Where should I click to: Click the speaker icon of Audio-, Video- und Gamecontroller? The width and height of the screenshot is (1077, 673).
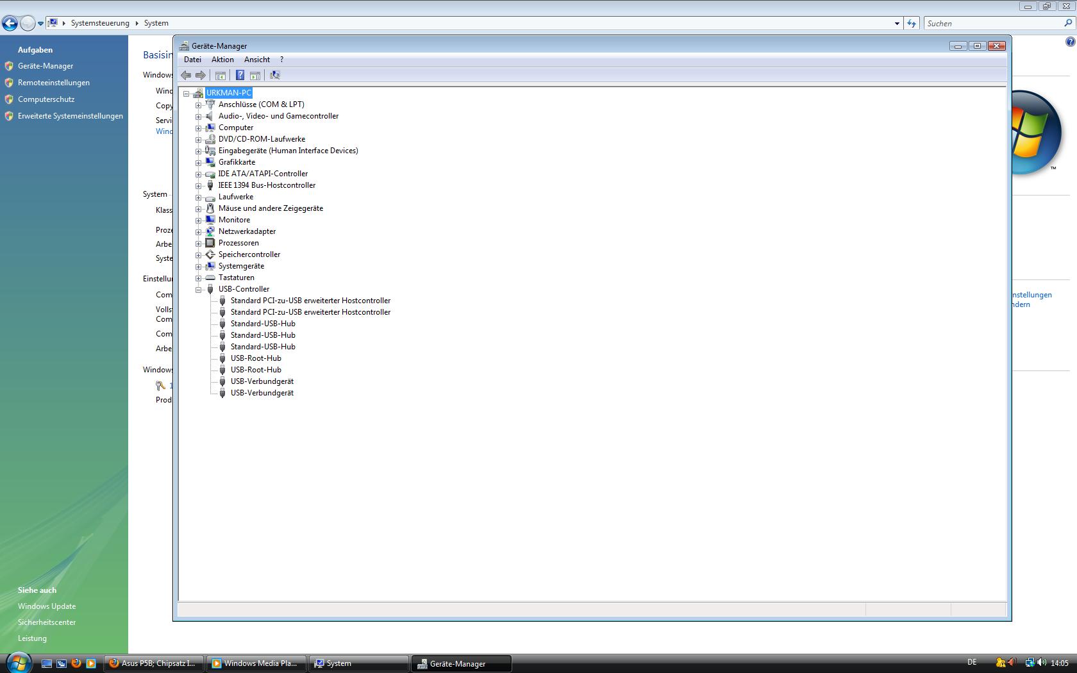pyautogui.click(x=210, y=116)
